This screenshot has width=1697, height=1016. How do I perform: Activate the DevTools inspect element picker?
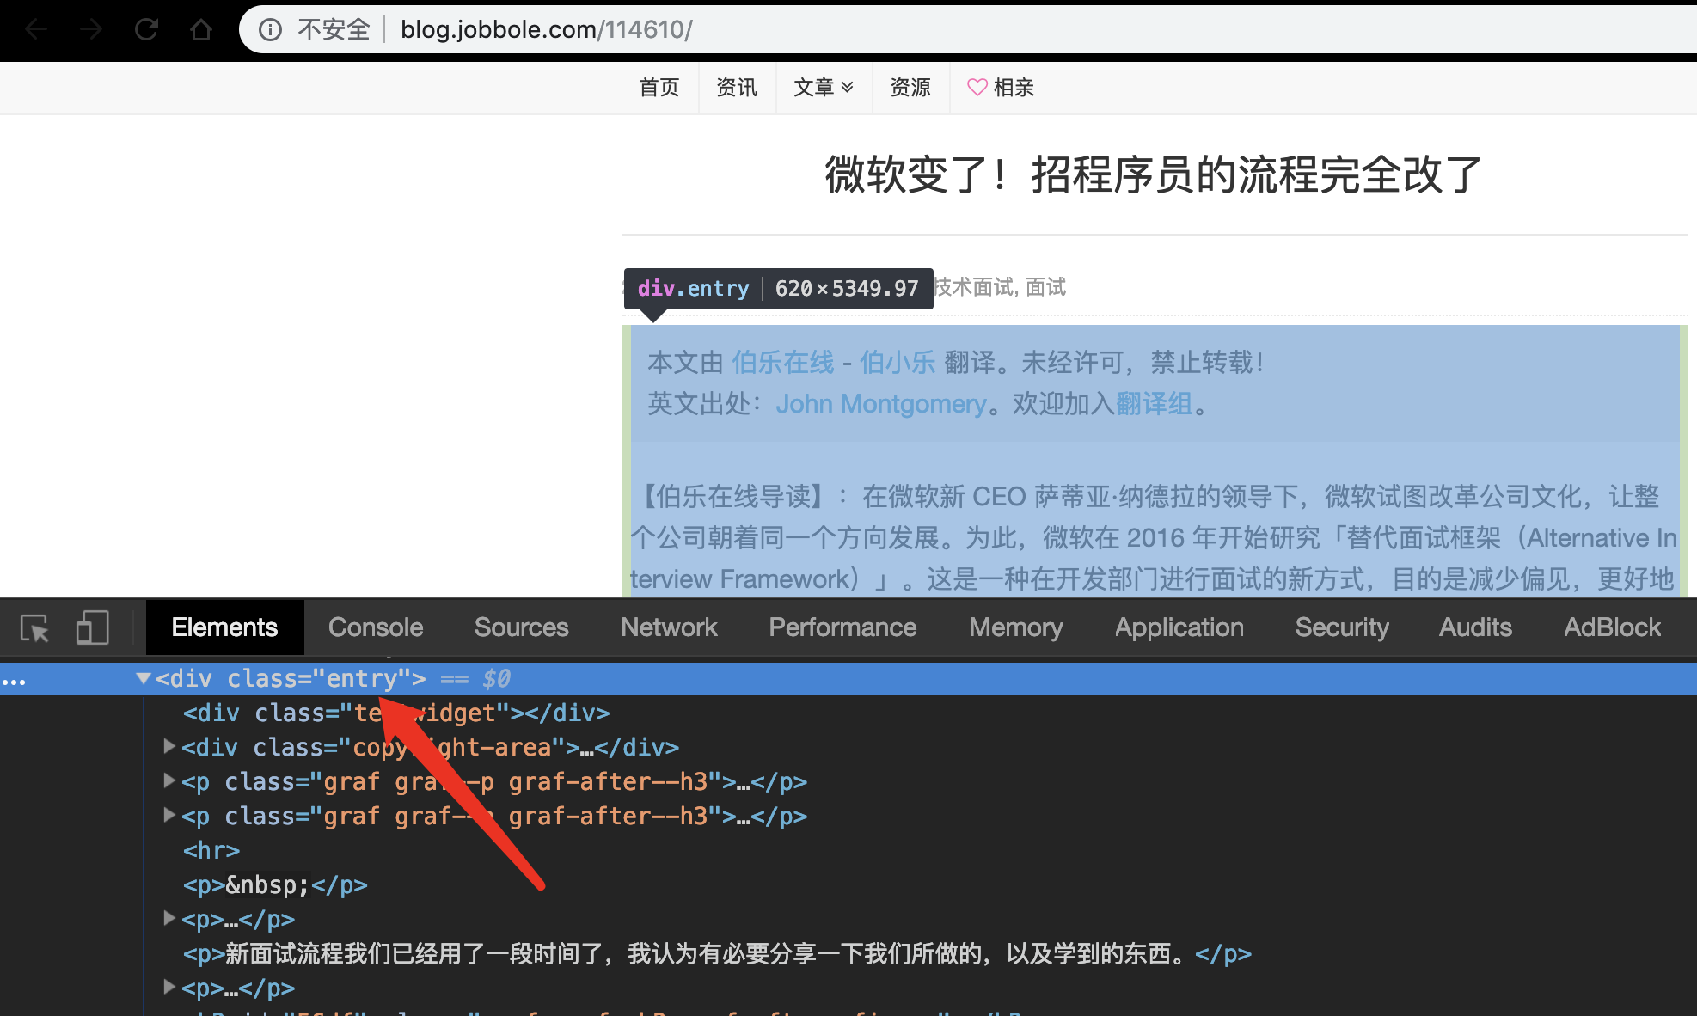click(35, 628)
